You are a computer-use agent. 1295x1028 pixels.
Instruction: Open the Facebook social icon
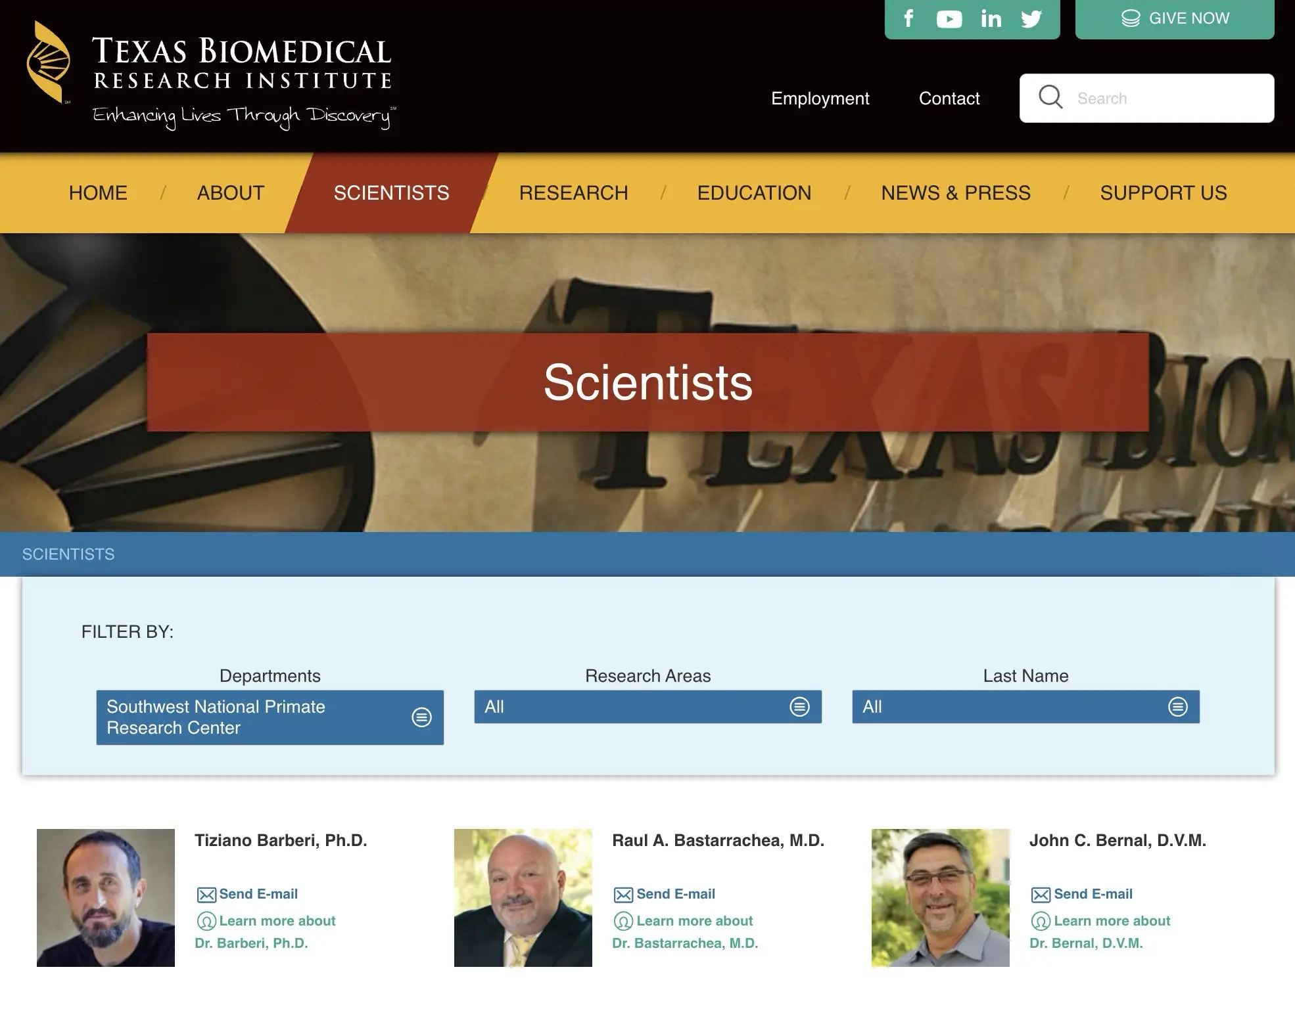click(x=908, y=18)
